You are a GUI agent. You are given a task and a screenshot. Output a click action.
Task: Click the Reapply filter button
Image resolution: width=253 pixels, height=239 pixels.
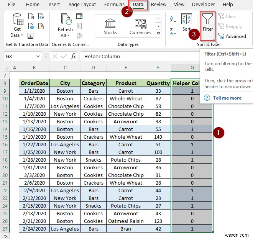click(x=230, y=26)
